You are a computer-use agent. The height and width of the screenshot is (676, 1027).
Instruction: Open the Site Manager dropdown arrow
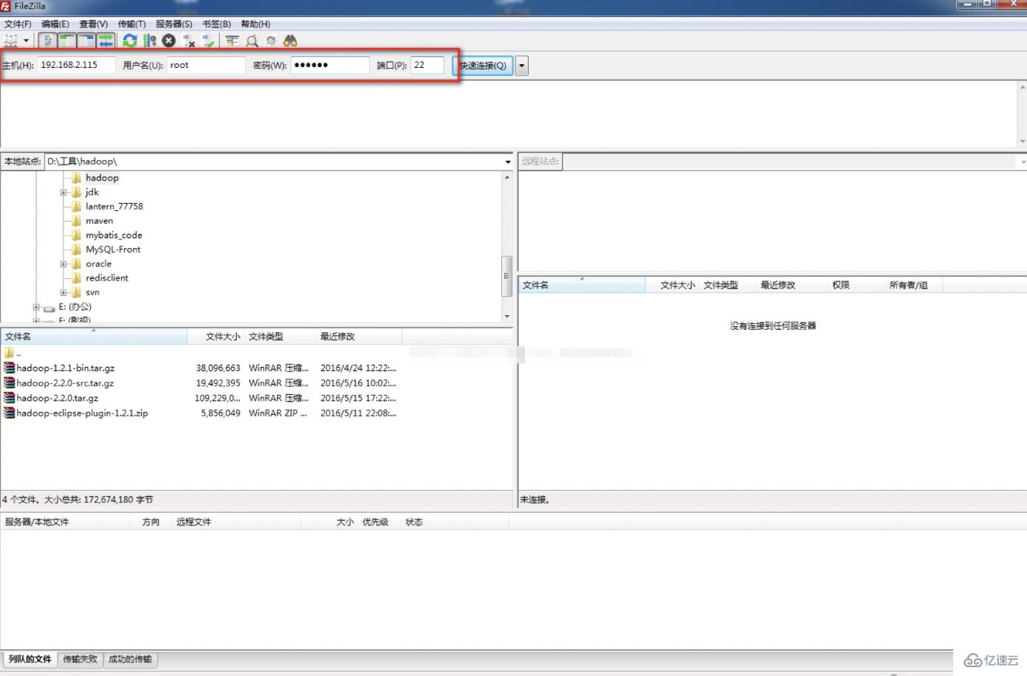27,41
